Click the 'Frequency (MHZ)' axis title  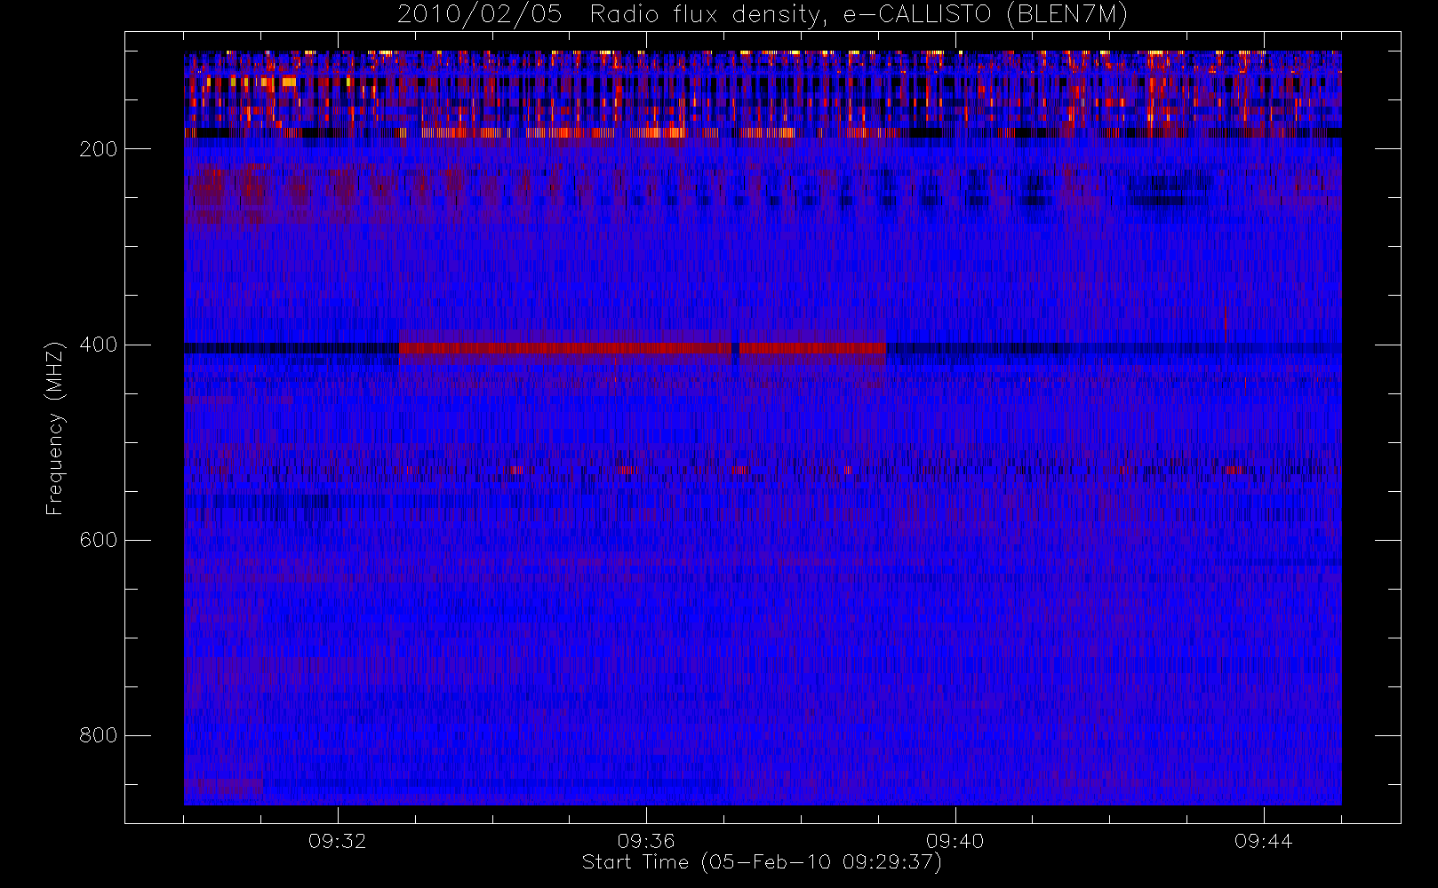pos(55,428)
